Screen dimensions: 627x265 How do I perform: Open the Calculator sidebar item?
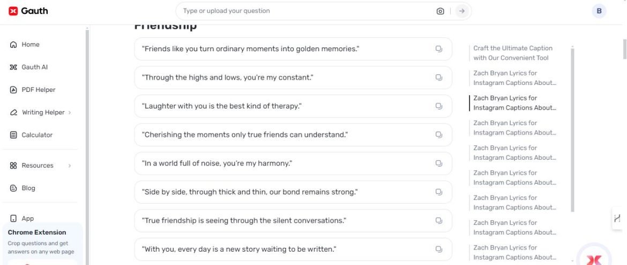coord(37,135)
